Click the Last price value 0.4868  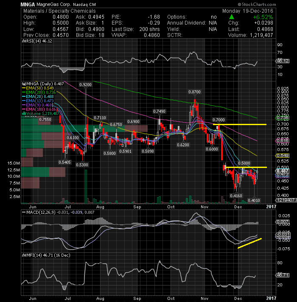pyautogui.click(x=265, y=29)
